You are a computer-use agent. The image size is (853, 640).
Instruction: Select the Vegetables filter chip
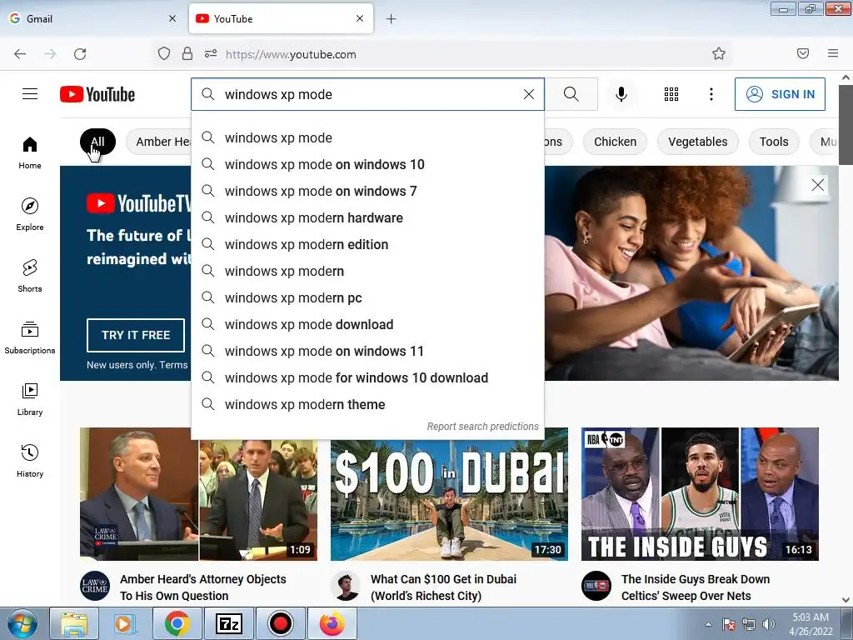click(x=697, y=142)
